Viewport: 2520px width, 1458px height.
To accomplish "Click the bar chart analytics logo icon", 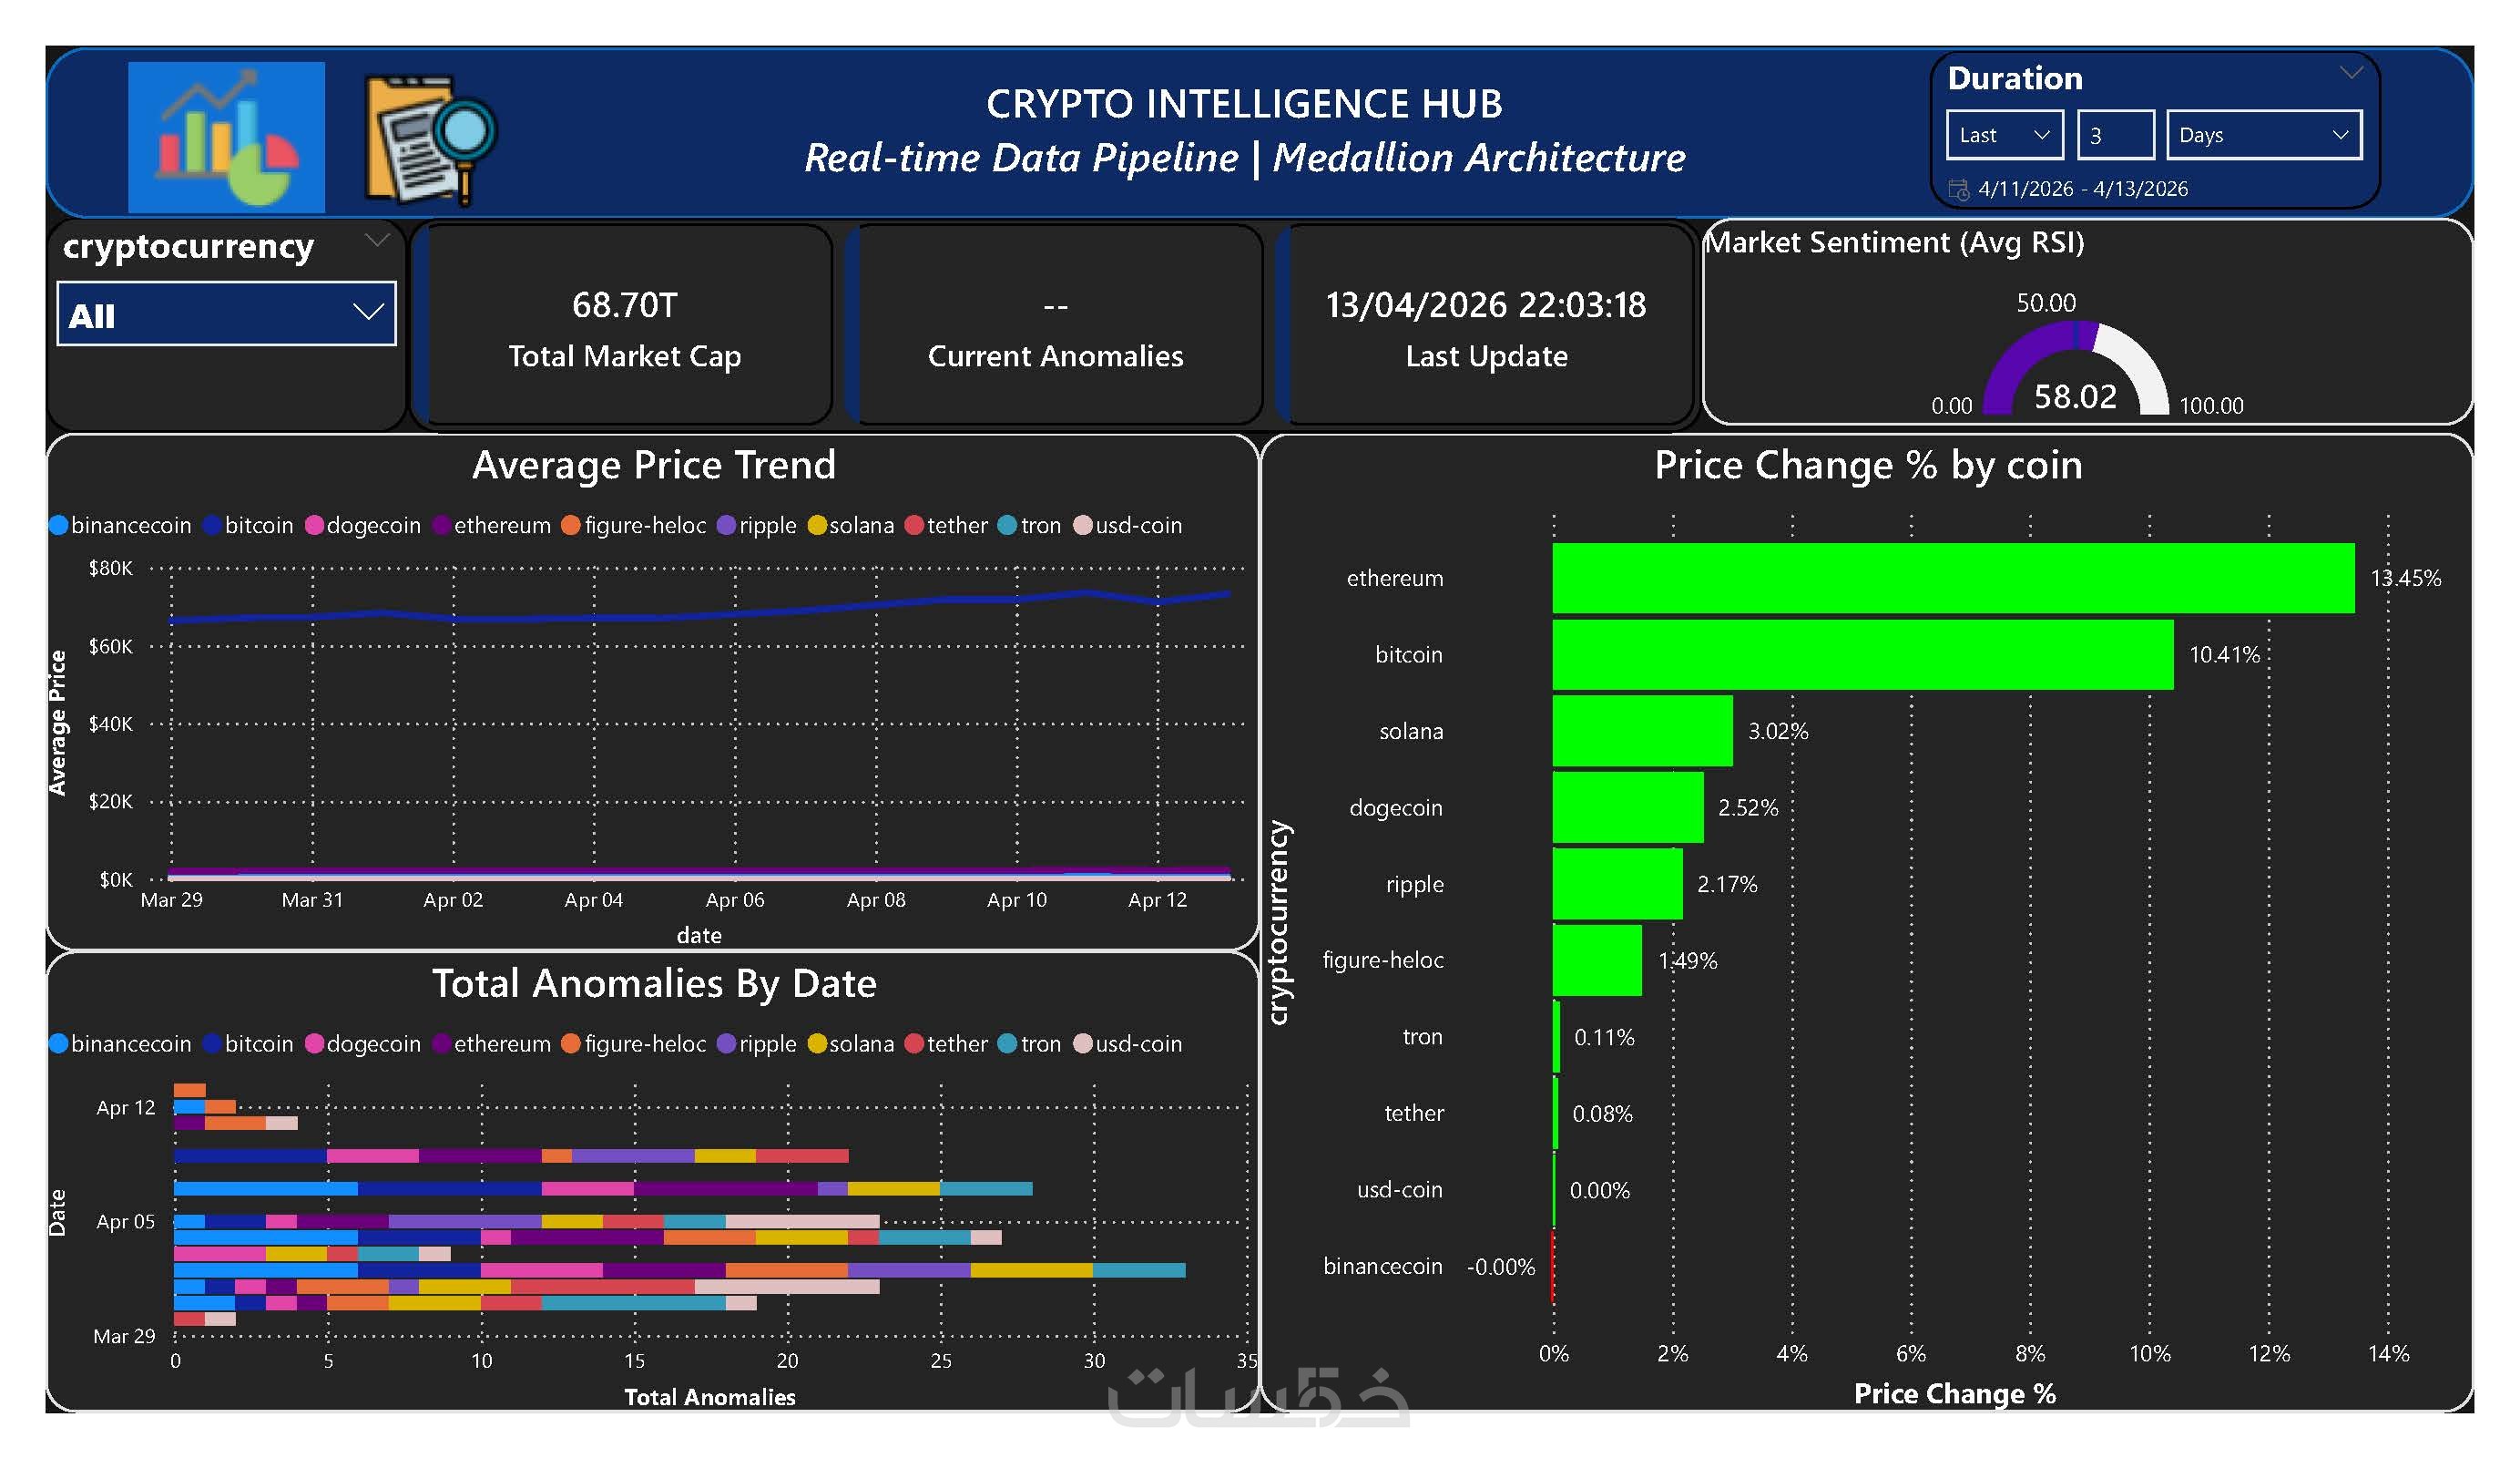I will [x=226, y=137].
